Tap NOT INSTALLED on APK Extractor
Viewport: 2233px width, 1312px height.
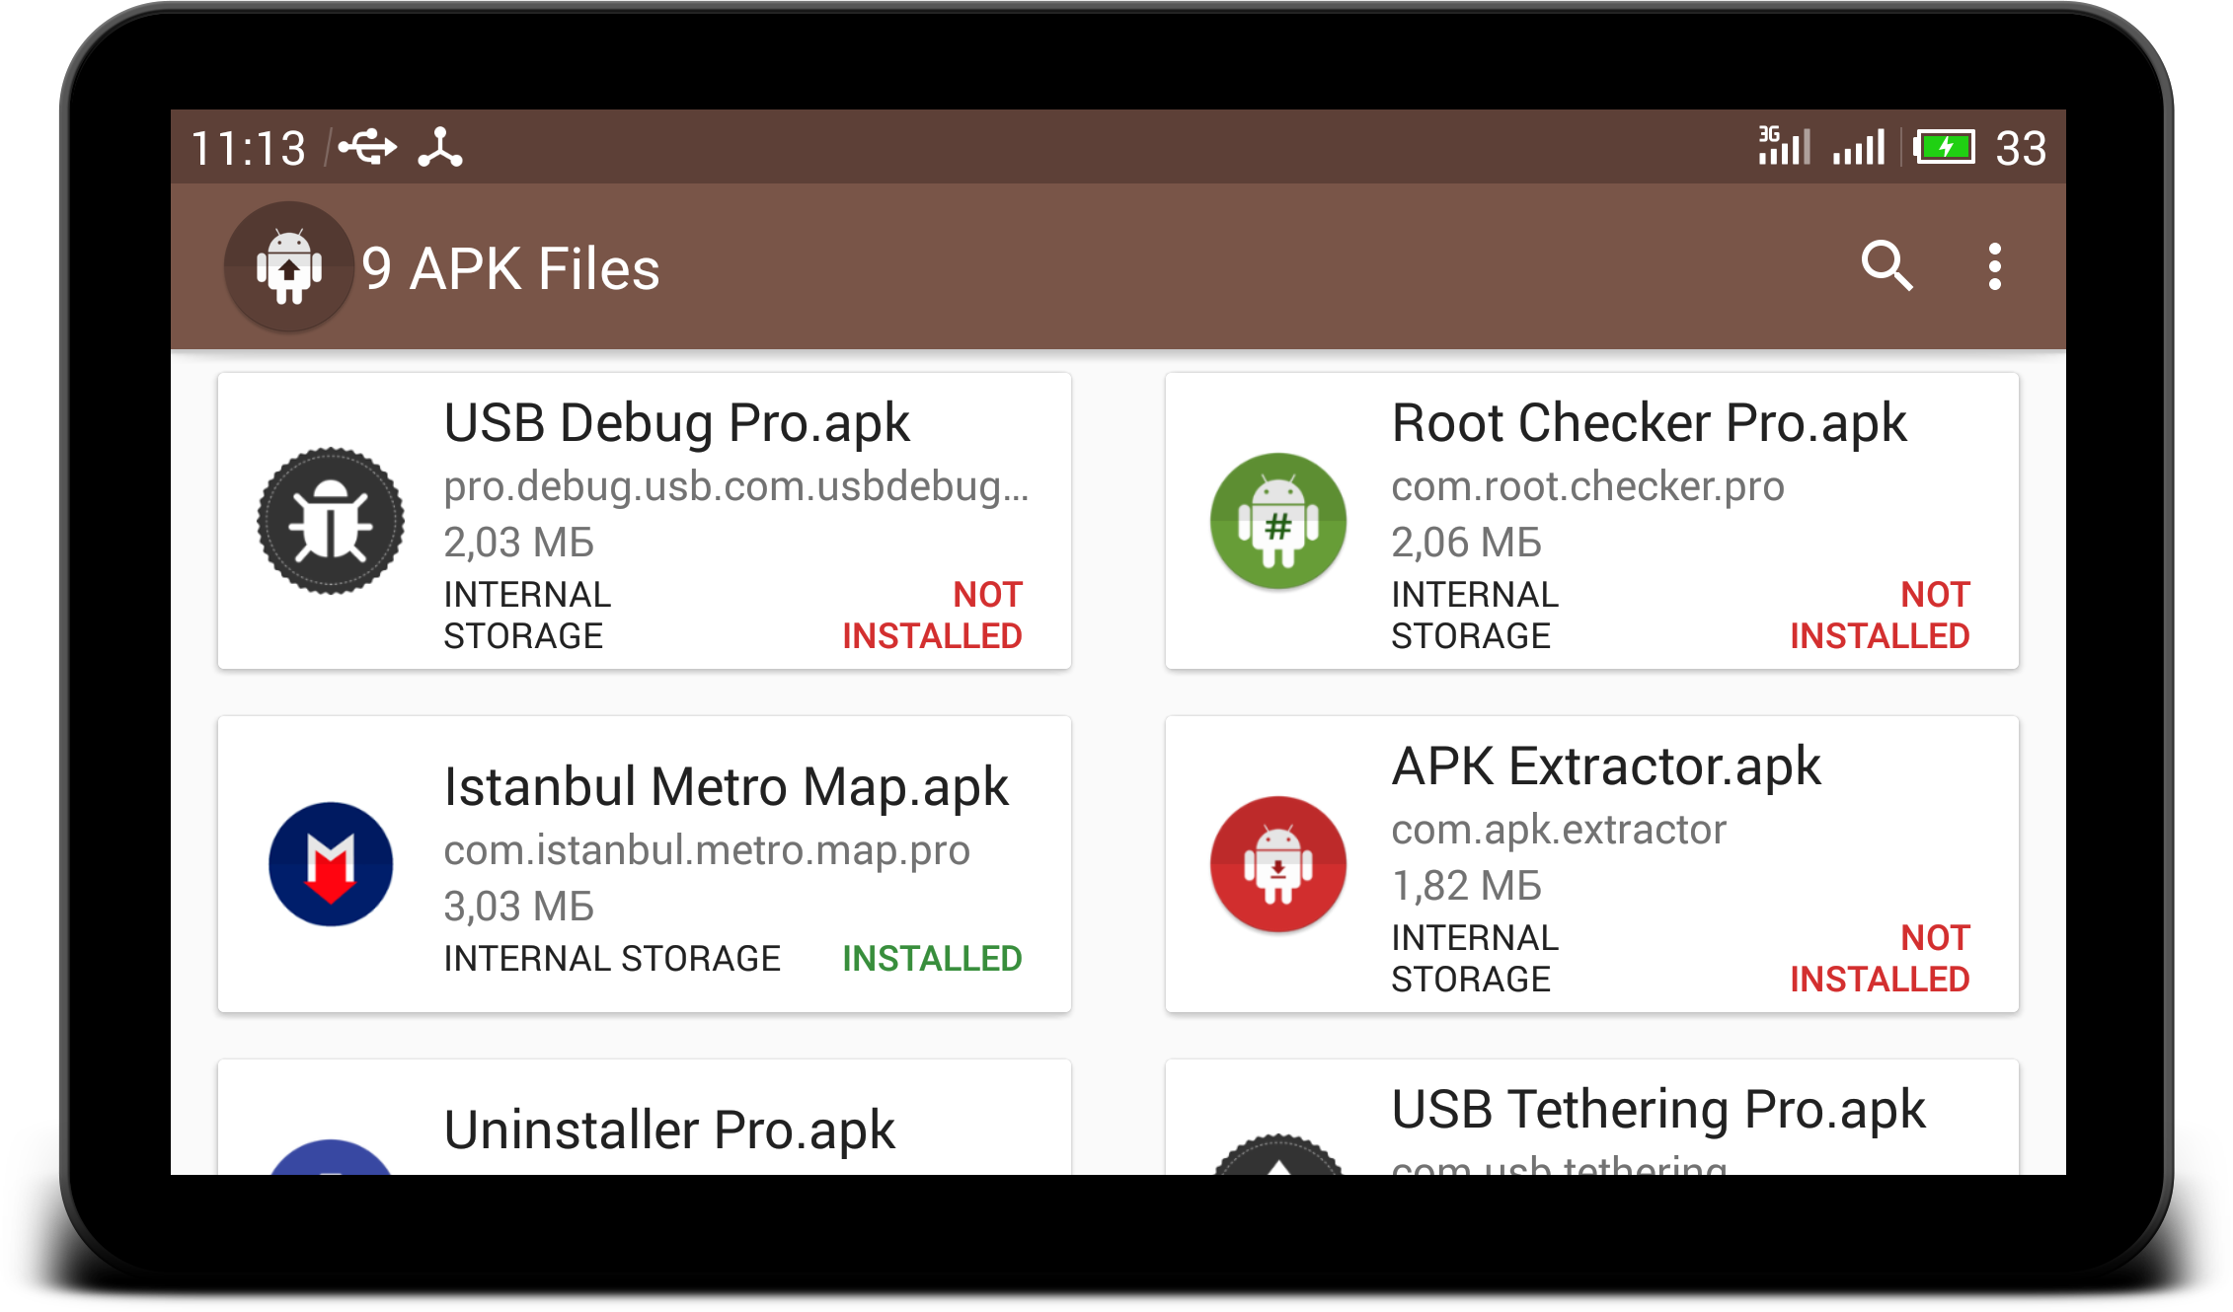tap(1880, 959)
